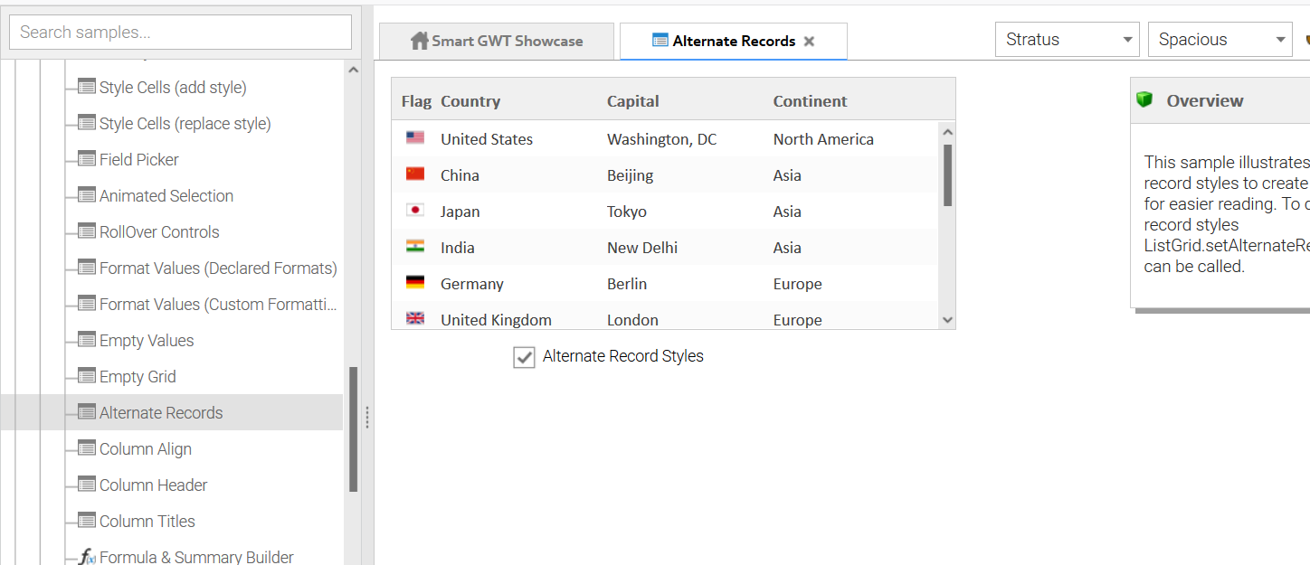Select the Alternate Records tab
Screen dimensions: 1310x565
(x=734, y=41)
